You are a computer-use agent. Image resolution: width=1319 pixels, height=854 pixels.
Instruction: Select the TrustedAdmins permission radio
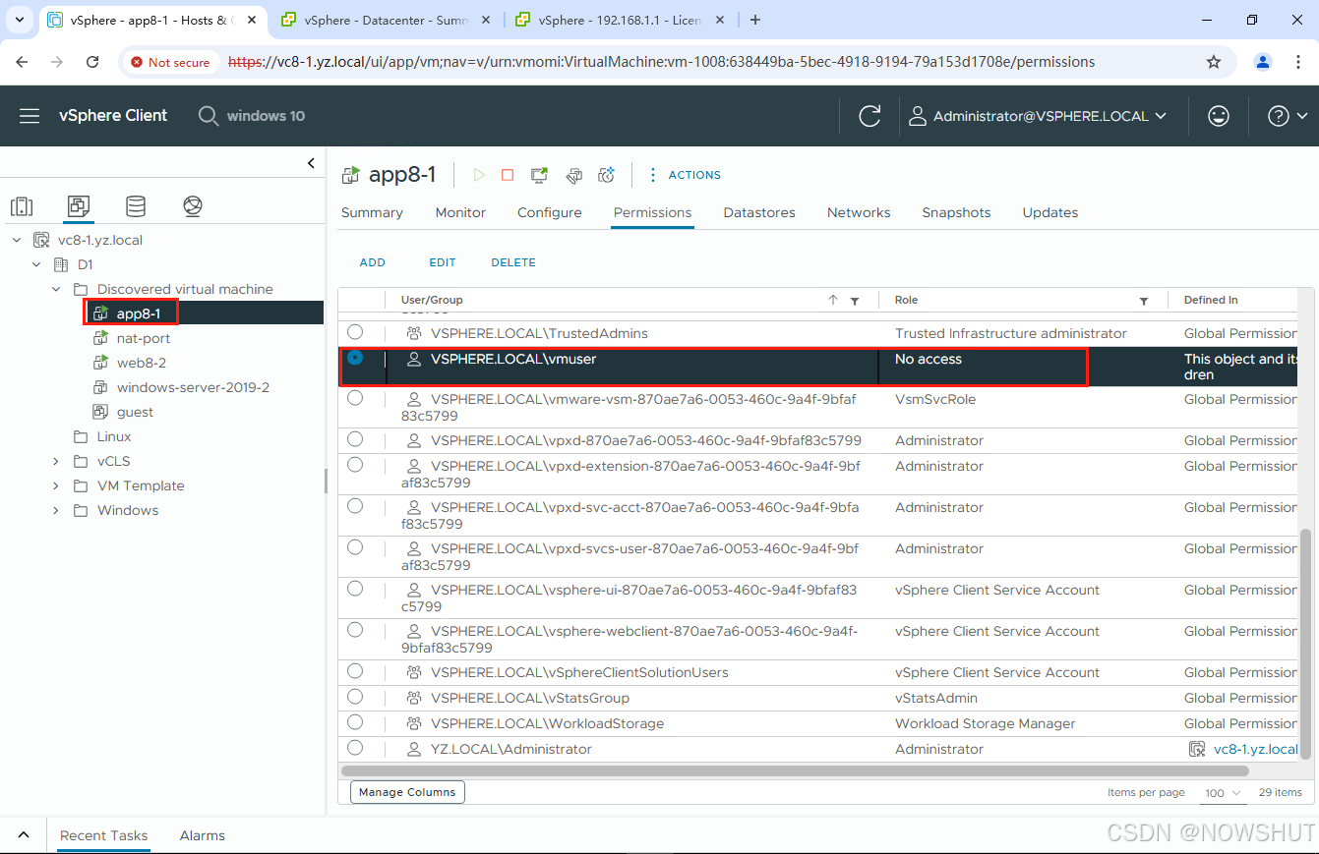pyautogui.click(x=355, y=332)
